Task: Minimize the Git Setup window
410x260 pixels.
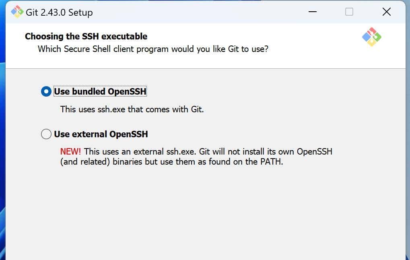Action: coord(312,12)
